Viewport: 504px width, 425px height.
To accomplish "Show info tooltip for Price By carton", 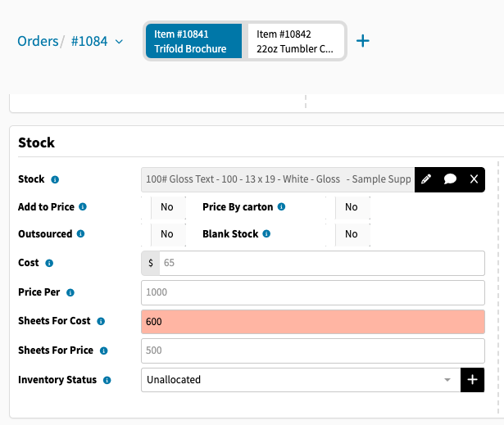I will tap(281, 206).
